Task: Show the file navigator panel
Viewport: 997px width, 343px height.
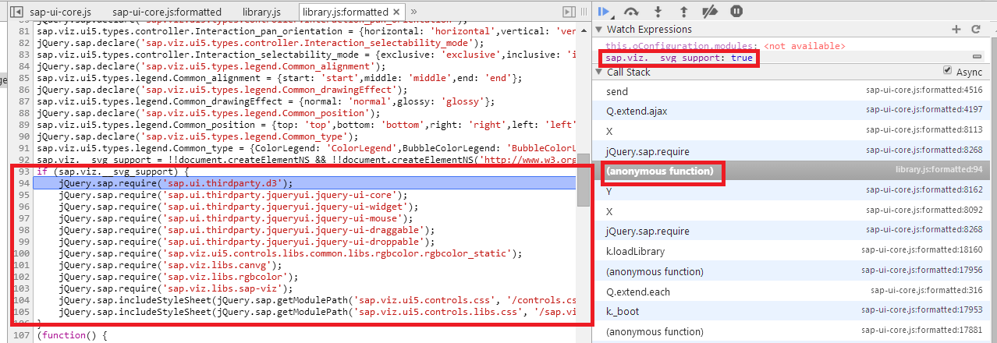Action: click(16, 12)
